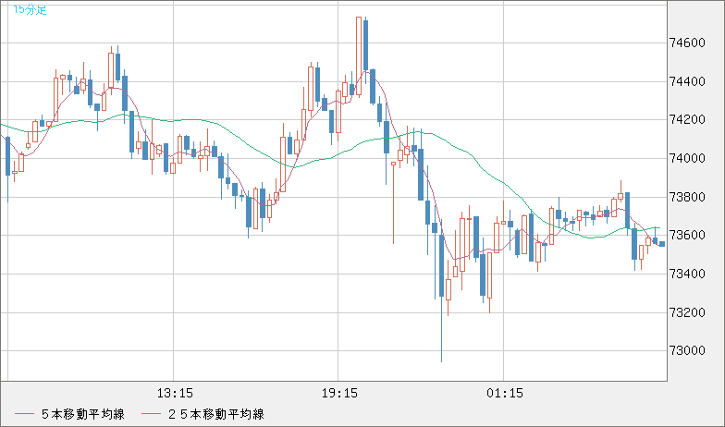The image size is (725, 427).
Task: Click the 74400 price axis label
Action: tap(688, 82)
